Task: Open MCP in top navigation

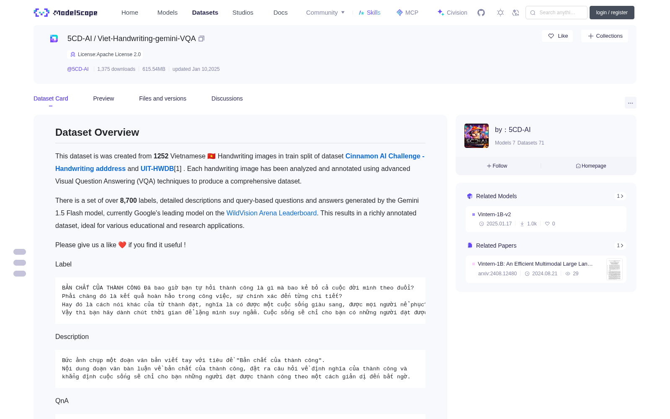Action: click(x=407, y=13)
